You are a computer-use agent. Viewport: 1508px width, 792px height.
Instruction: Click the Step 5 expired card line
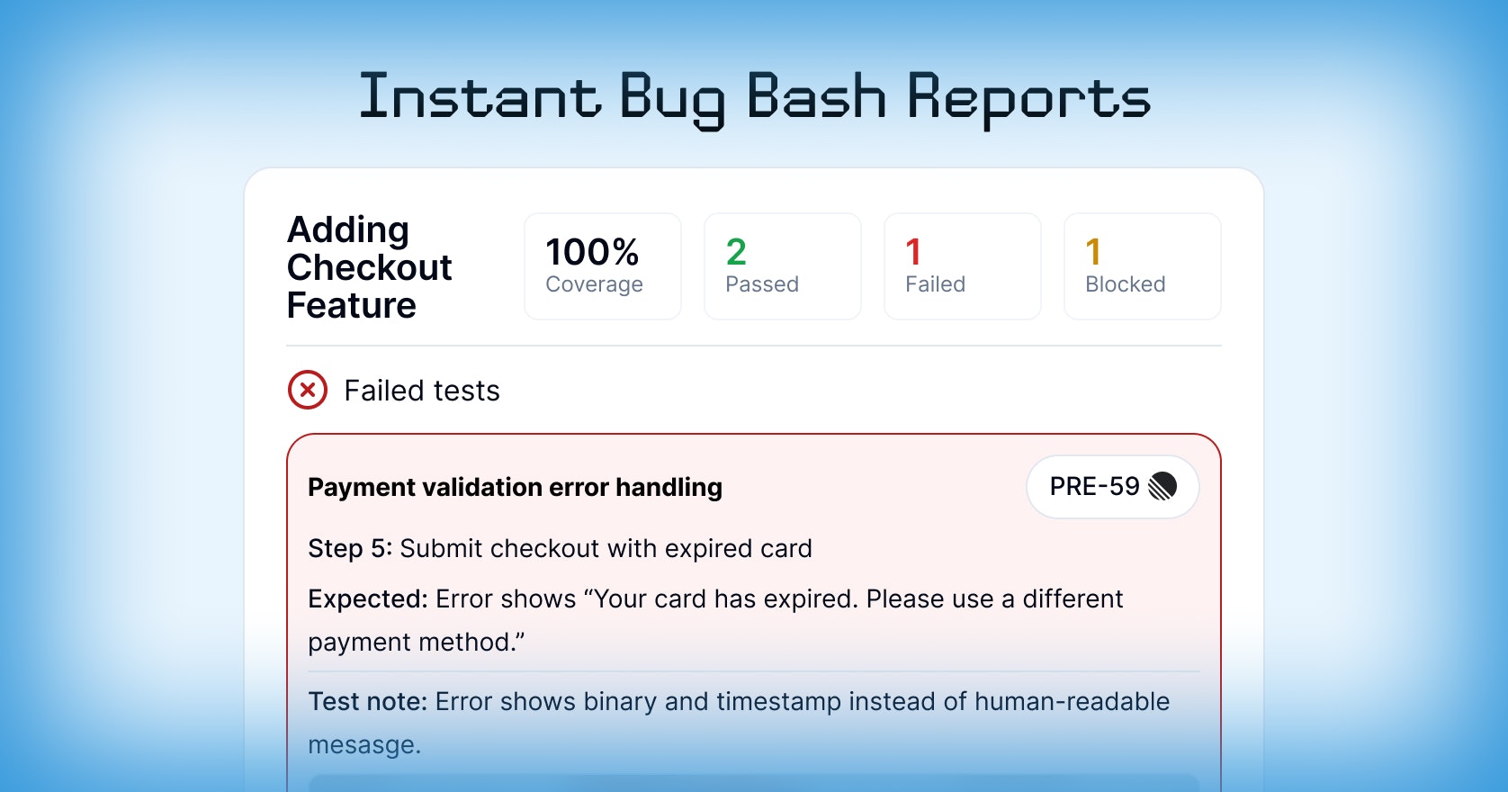[x=560, y=548]
